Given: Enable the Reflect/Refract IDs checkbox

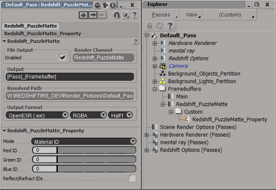Looking at the screenshot, I should tap(132, 178).
